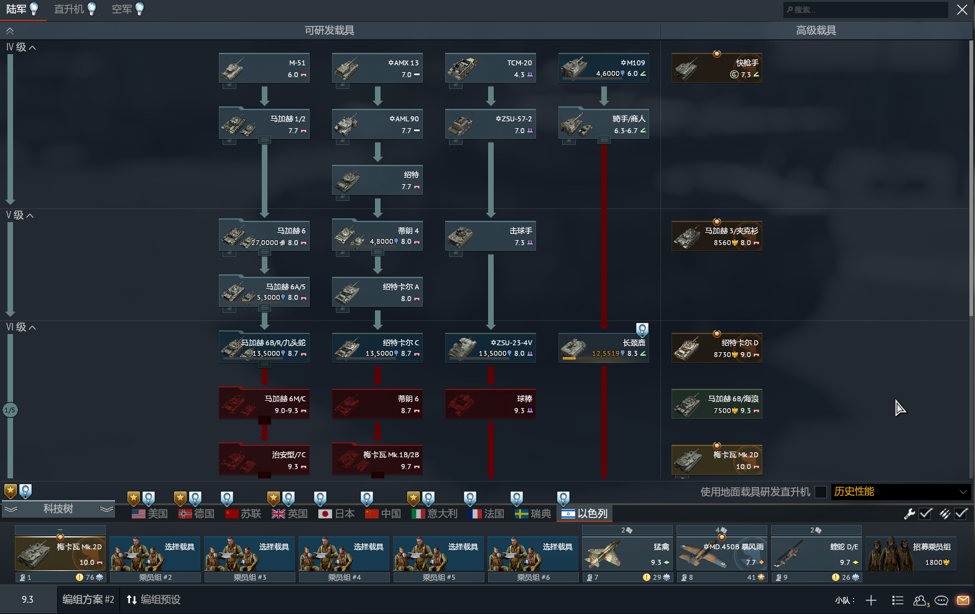The height and width of the screenshot is (614, 975).
Task: Switch to the 陆军 tab
Action: point(23,9)
